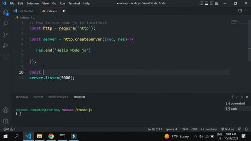The height and width of the screenshot is (141, 251).
Task: Switch to the OUTPUT panel tab
Action: (x=38, y=97)
